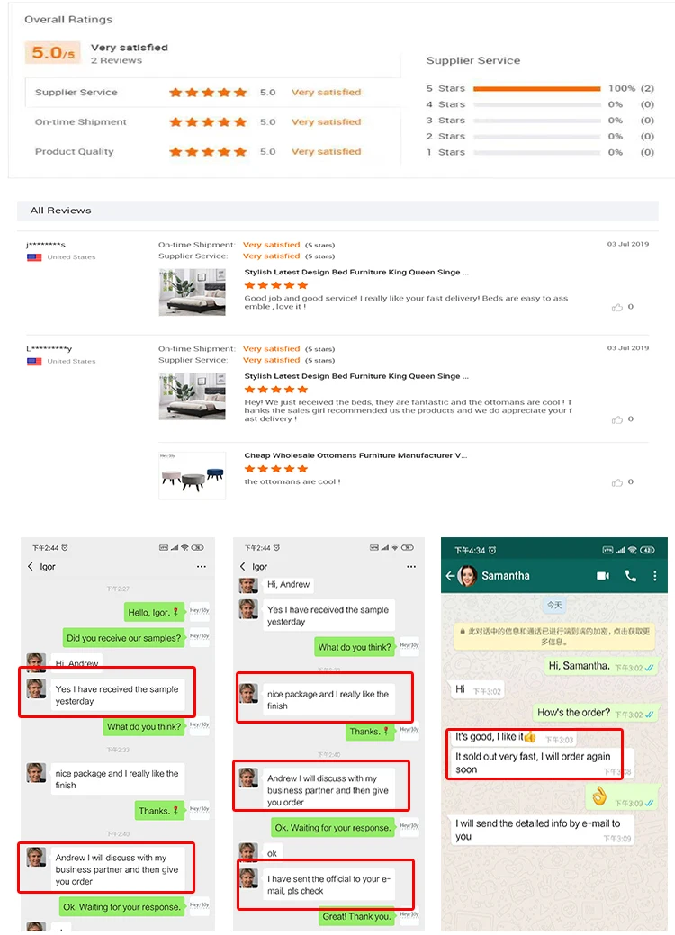Viewport: 675px width, 935px height.
Task: Open the vertical dots menu in Samantha's chat
Action: point(654,576)
